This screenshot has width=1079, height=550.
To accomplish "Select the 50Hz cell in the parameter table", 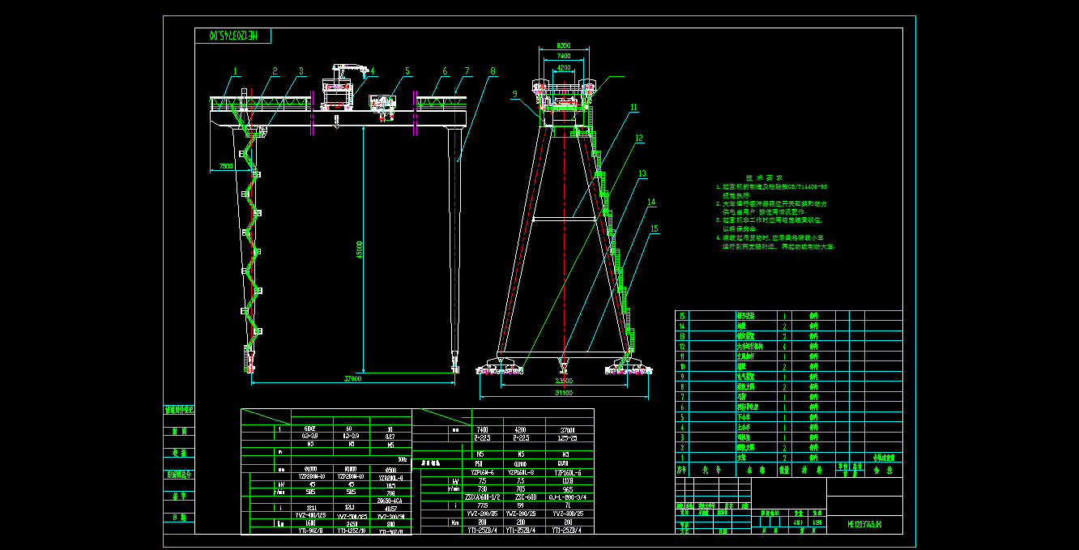I will pyautogui.click(x=402, y=459).
